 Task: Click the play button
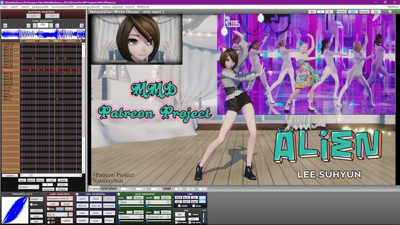click(179, 214)
